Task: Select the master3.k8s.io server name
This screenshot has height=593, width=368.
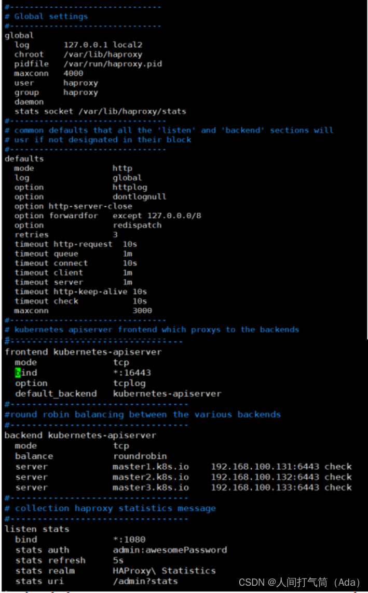Action: 151,487
